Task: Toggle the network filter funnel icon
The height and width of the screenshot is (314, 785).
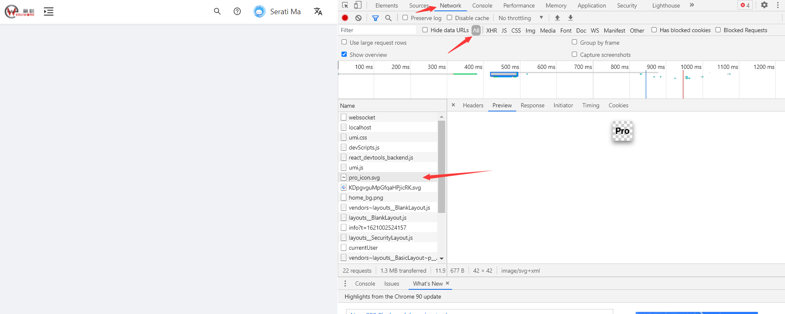Action: tap(375, 18)
